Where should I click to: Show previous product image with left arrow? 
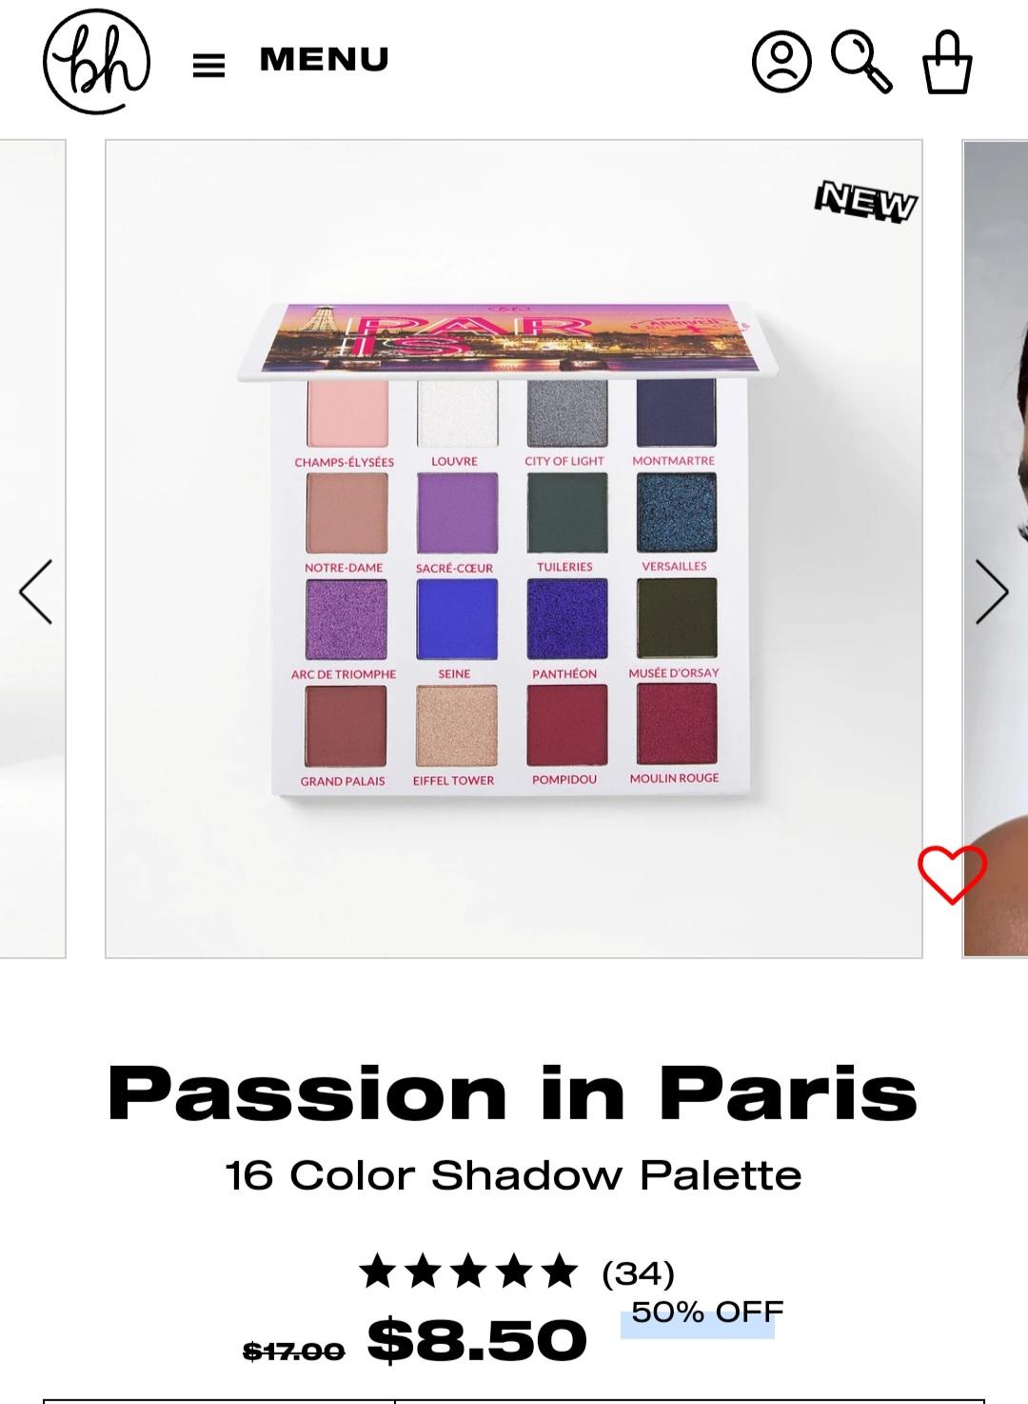coord(36,592)
